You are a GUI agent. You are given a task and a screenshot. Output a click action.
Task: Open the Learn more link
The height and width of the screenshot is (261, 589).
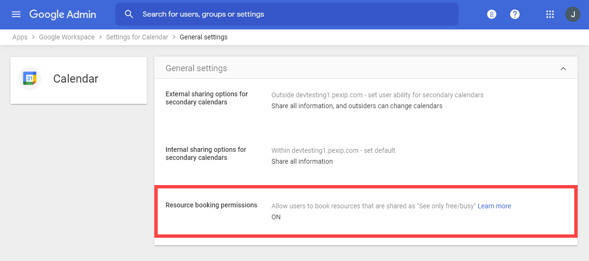click(494, 206)
